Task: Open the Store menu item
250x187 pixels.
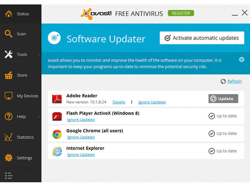Action: point(21,75)
